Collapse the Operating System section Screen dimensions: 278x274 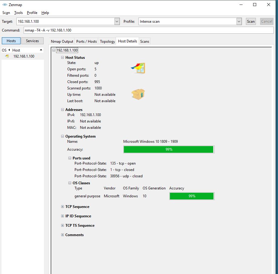[62, 136]
